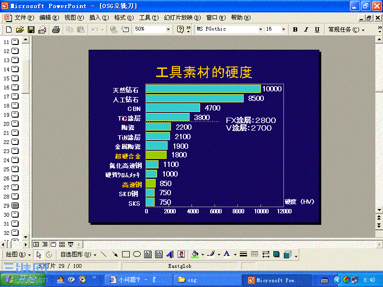This screenshot has height=287, width=383.
Task: Select the Rectangle drawing tool
Action: [x=126, y=254]
